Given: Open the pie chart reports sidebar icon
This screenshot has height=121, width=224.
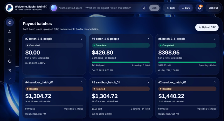Looking at the screenshot, I should coord(10,61).
